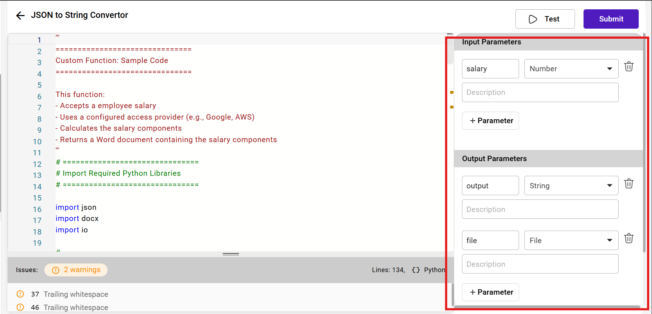Open the Number type dropdown for salary
The image size is (652, 314).
click(571, 69)
